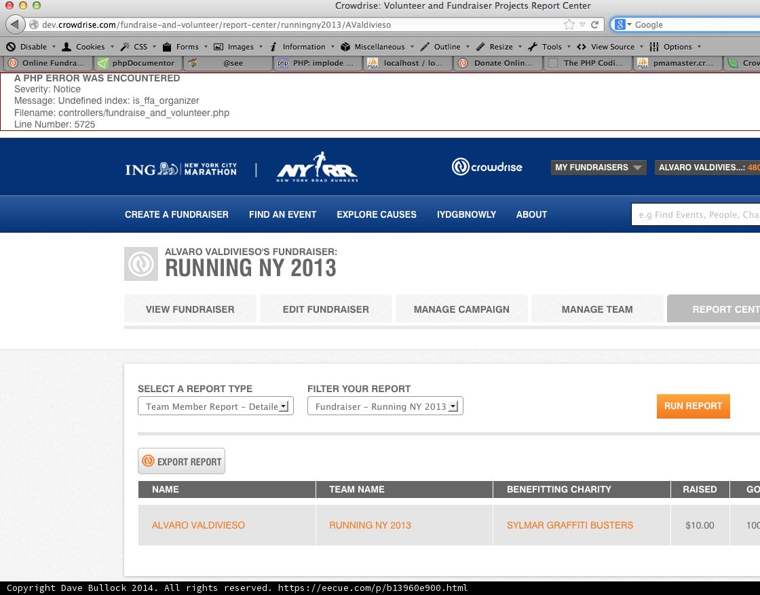Image resolution: width=760 pixels, height=595 pixels.
Task: Click the Find Events, People search field
Action: pos(696,214)
